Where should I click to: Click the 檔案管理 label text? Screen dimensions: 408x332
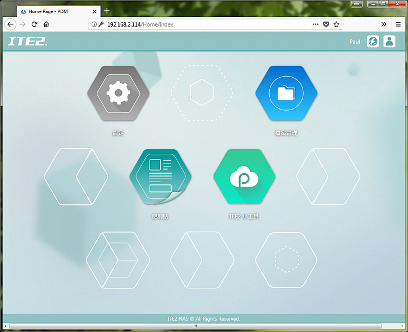click(x=286, y=133)
